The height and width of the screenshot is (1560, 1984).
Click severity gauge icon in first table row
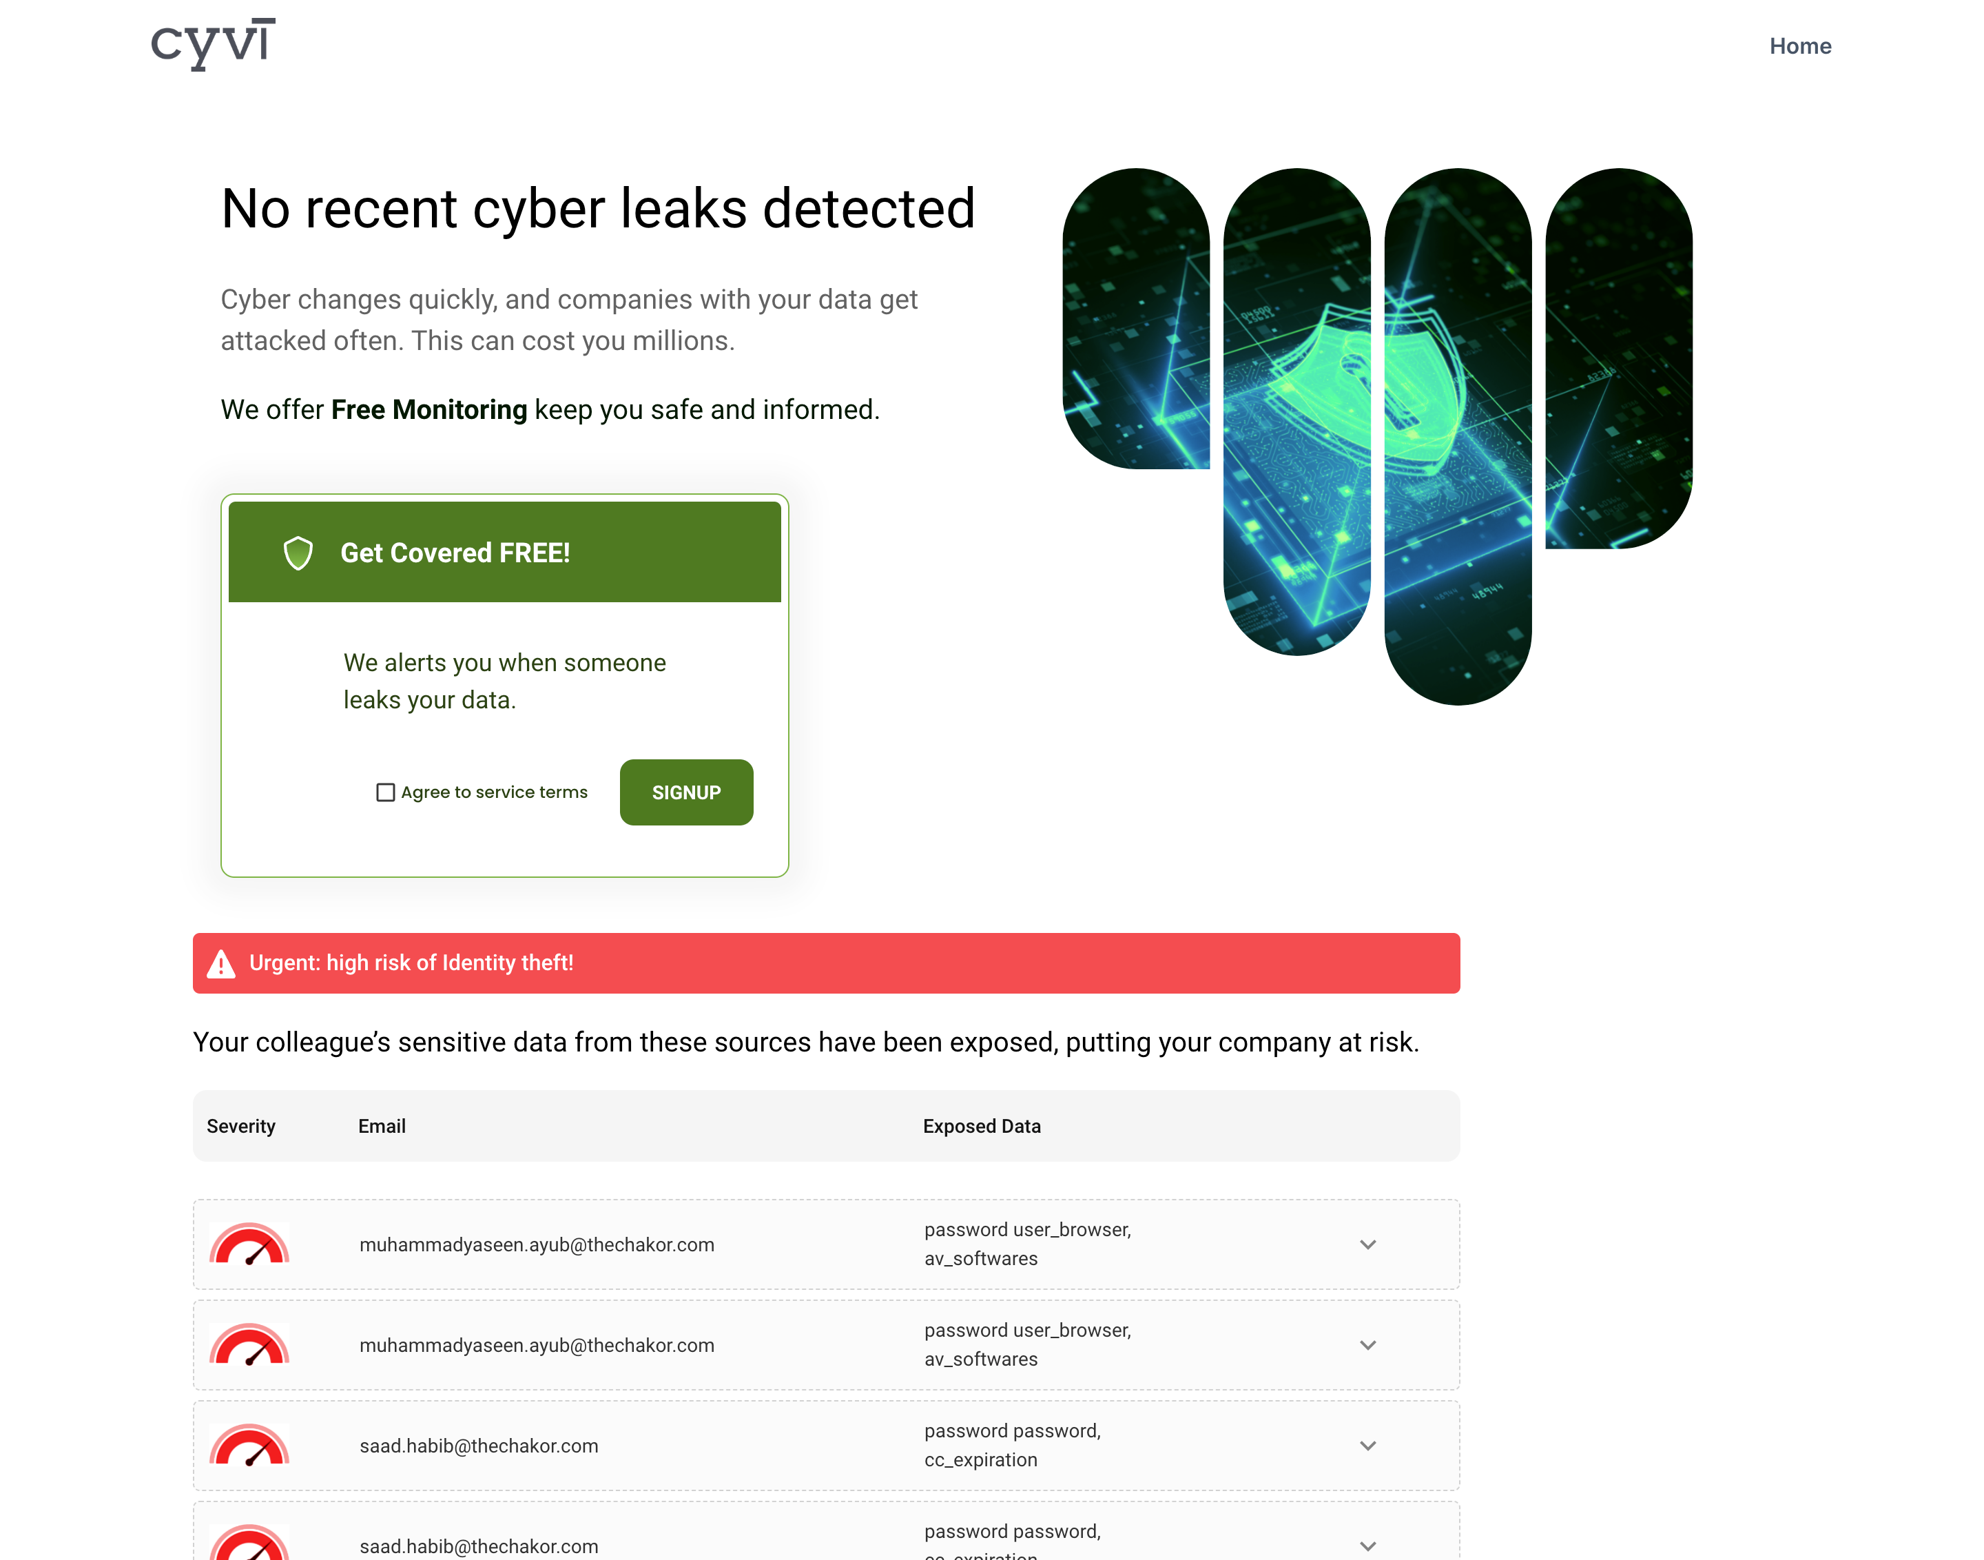point(249,1244)
